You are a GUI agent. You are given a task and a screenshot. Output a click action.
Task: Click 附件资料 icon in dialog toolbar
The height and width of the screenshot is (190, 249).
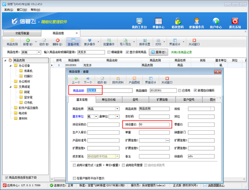[x=118, y=78]
